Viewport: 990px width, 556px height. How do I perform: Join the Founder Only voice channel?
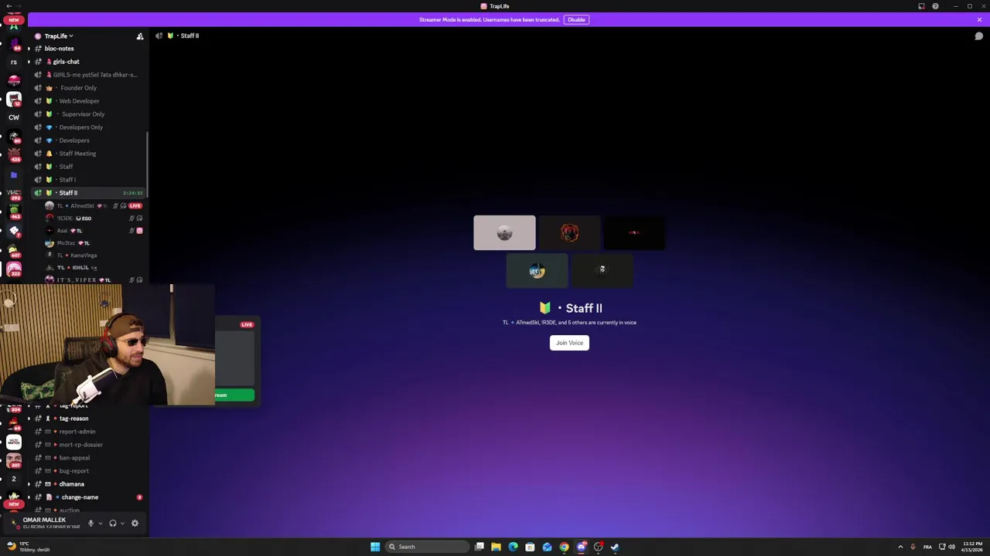click(x=89, y=88)
